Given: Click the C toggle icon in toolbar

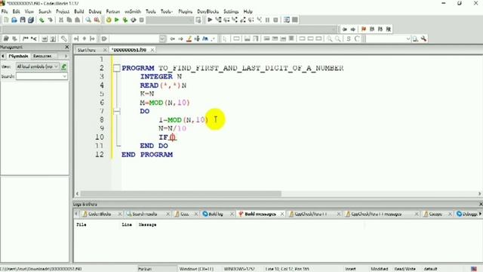Looking at the screenshot, I should click(357, 39).
